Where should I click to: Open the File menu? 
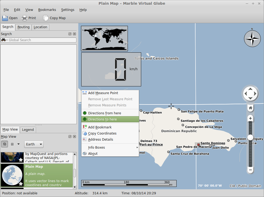pyautogui.click(x=6, y=10)
